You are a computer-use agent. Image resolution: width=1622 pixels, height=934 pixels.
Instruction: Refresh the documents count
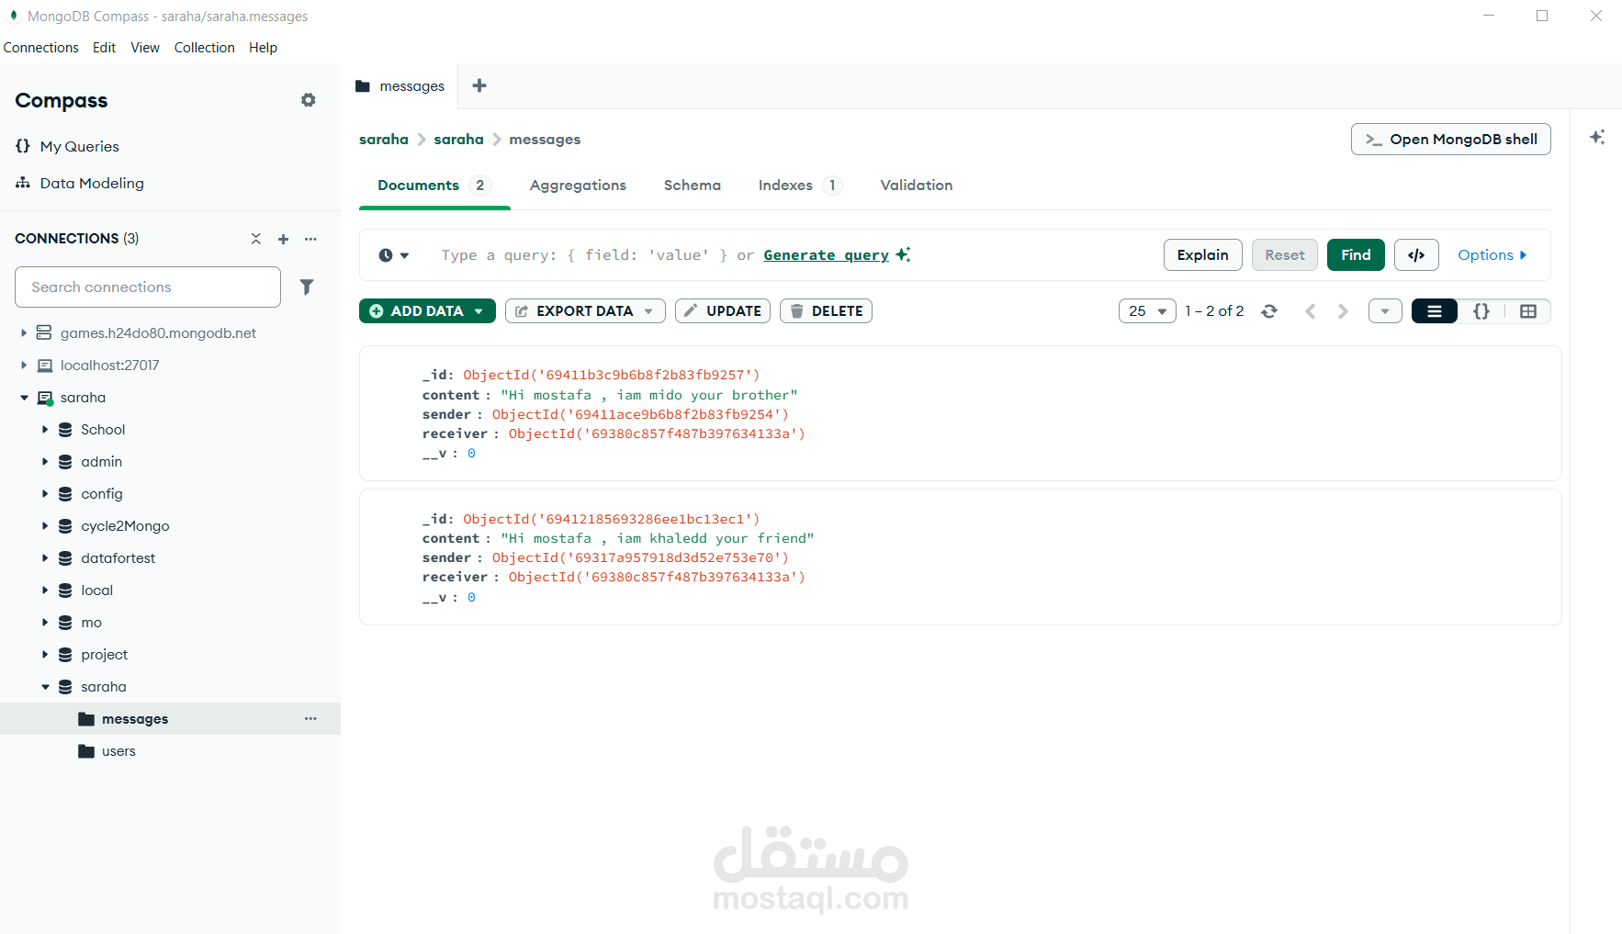coord(1269,311)
